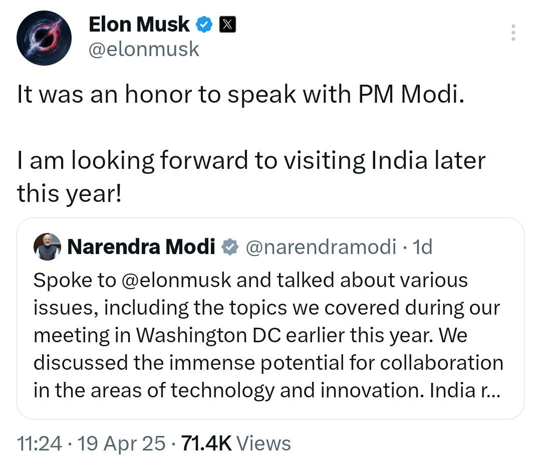This screenshot has width=541, height=457.
Task: Click the 1d timestamp on quoted post
Action: (x=421, y=247)
